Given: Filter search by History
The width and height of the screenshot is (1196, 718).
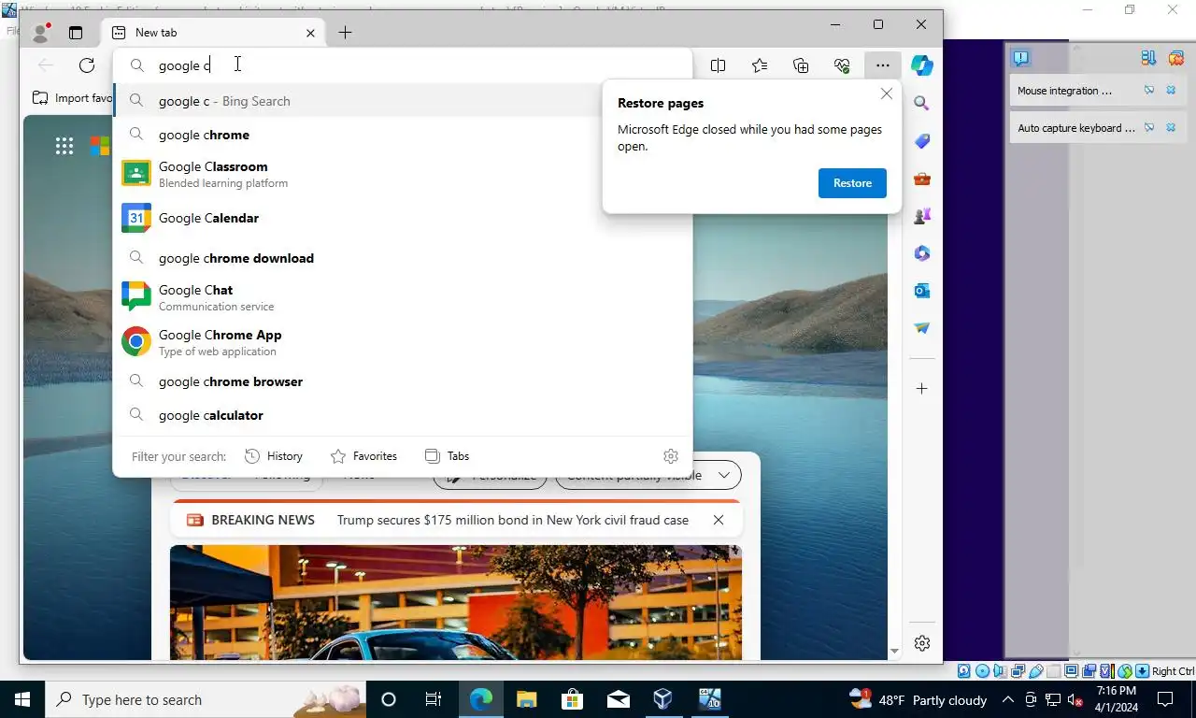Looking at the screenshot, I should point(274,456).
